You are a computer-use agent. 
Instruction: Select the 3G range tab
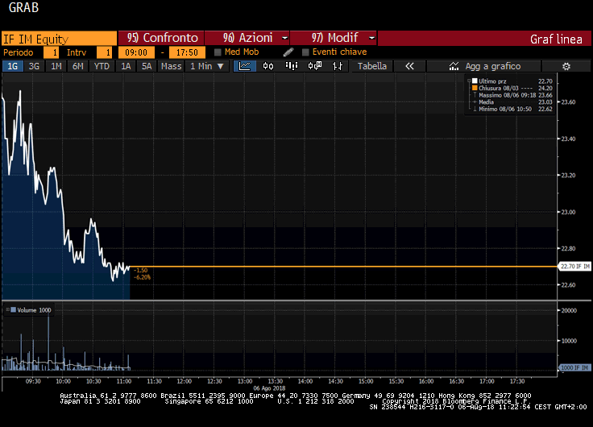pos(34,66)
